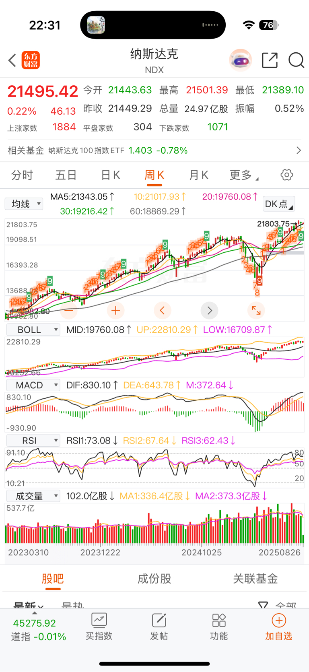Tap the back arrow icon
Viewport: 309px width, 672px height.
[12, 60]
